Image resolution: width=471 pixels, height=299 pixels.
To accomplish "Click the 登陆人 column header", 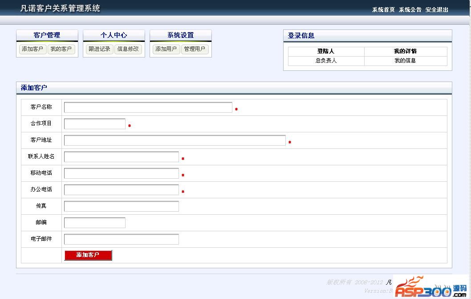I will tap(326, 51).
